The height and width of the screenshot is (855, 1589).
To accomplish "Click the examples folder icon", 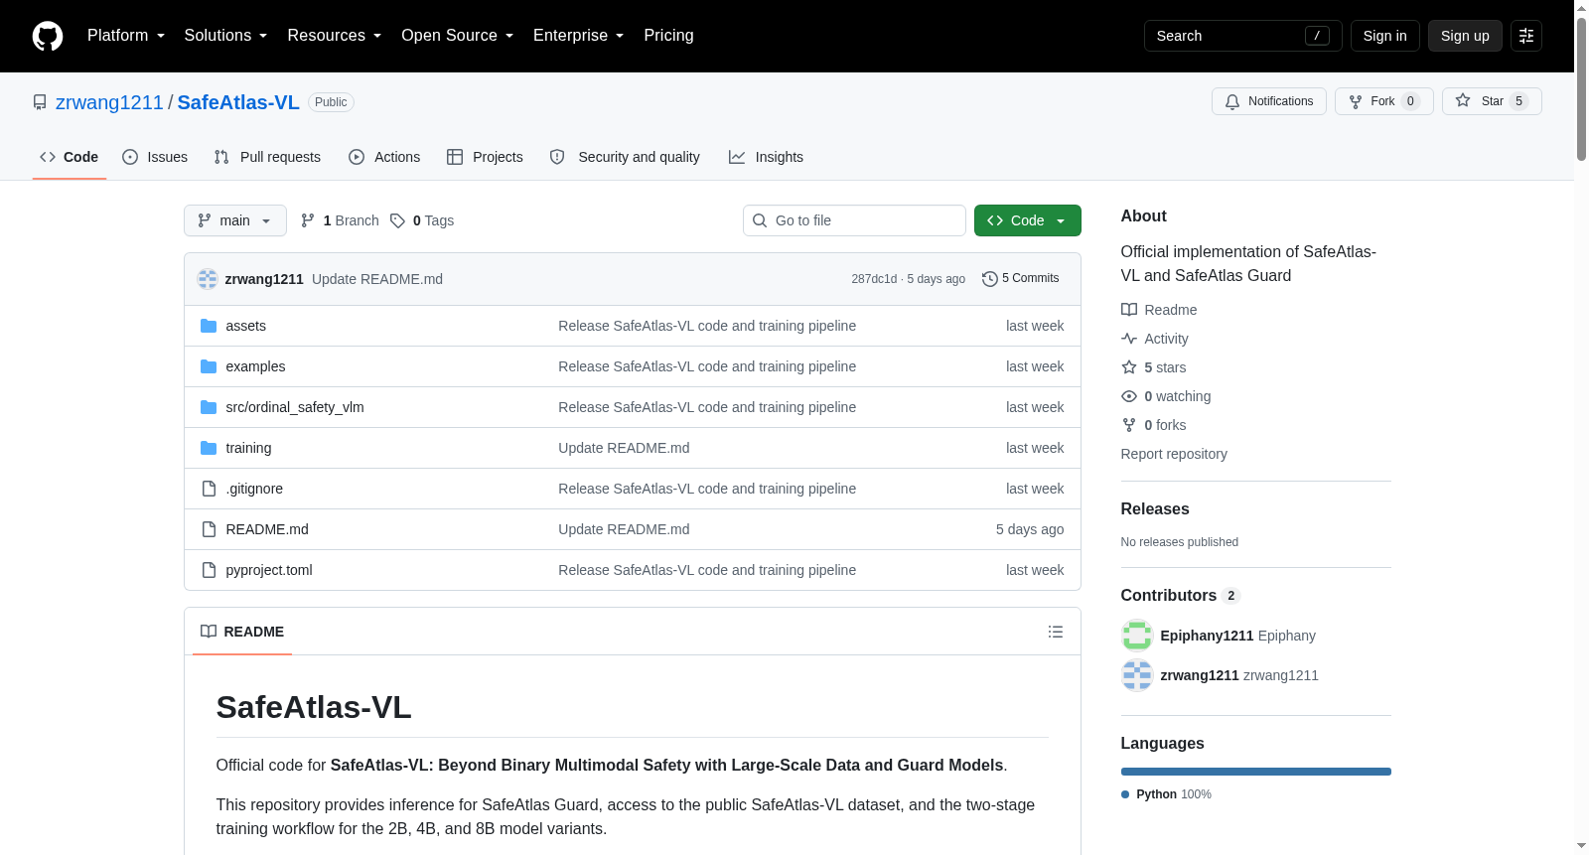I will tap(209, 366).
